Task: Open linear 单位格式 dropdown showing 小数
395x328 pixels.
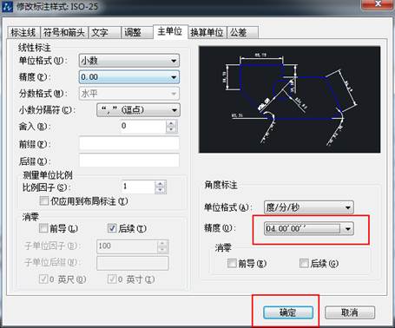Action: click(129, 61)
